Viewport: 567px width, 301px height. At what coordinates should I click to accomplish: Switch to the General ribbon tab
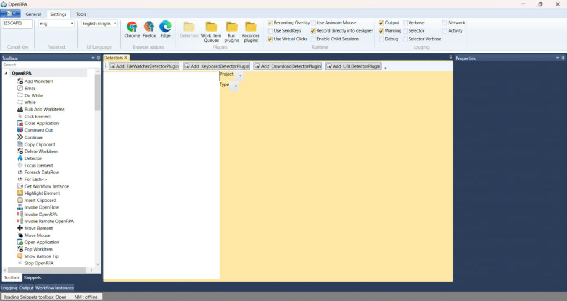[33, 14]
